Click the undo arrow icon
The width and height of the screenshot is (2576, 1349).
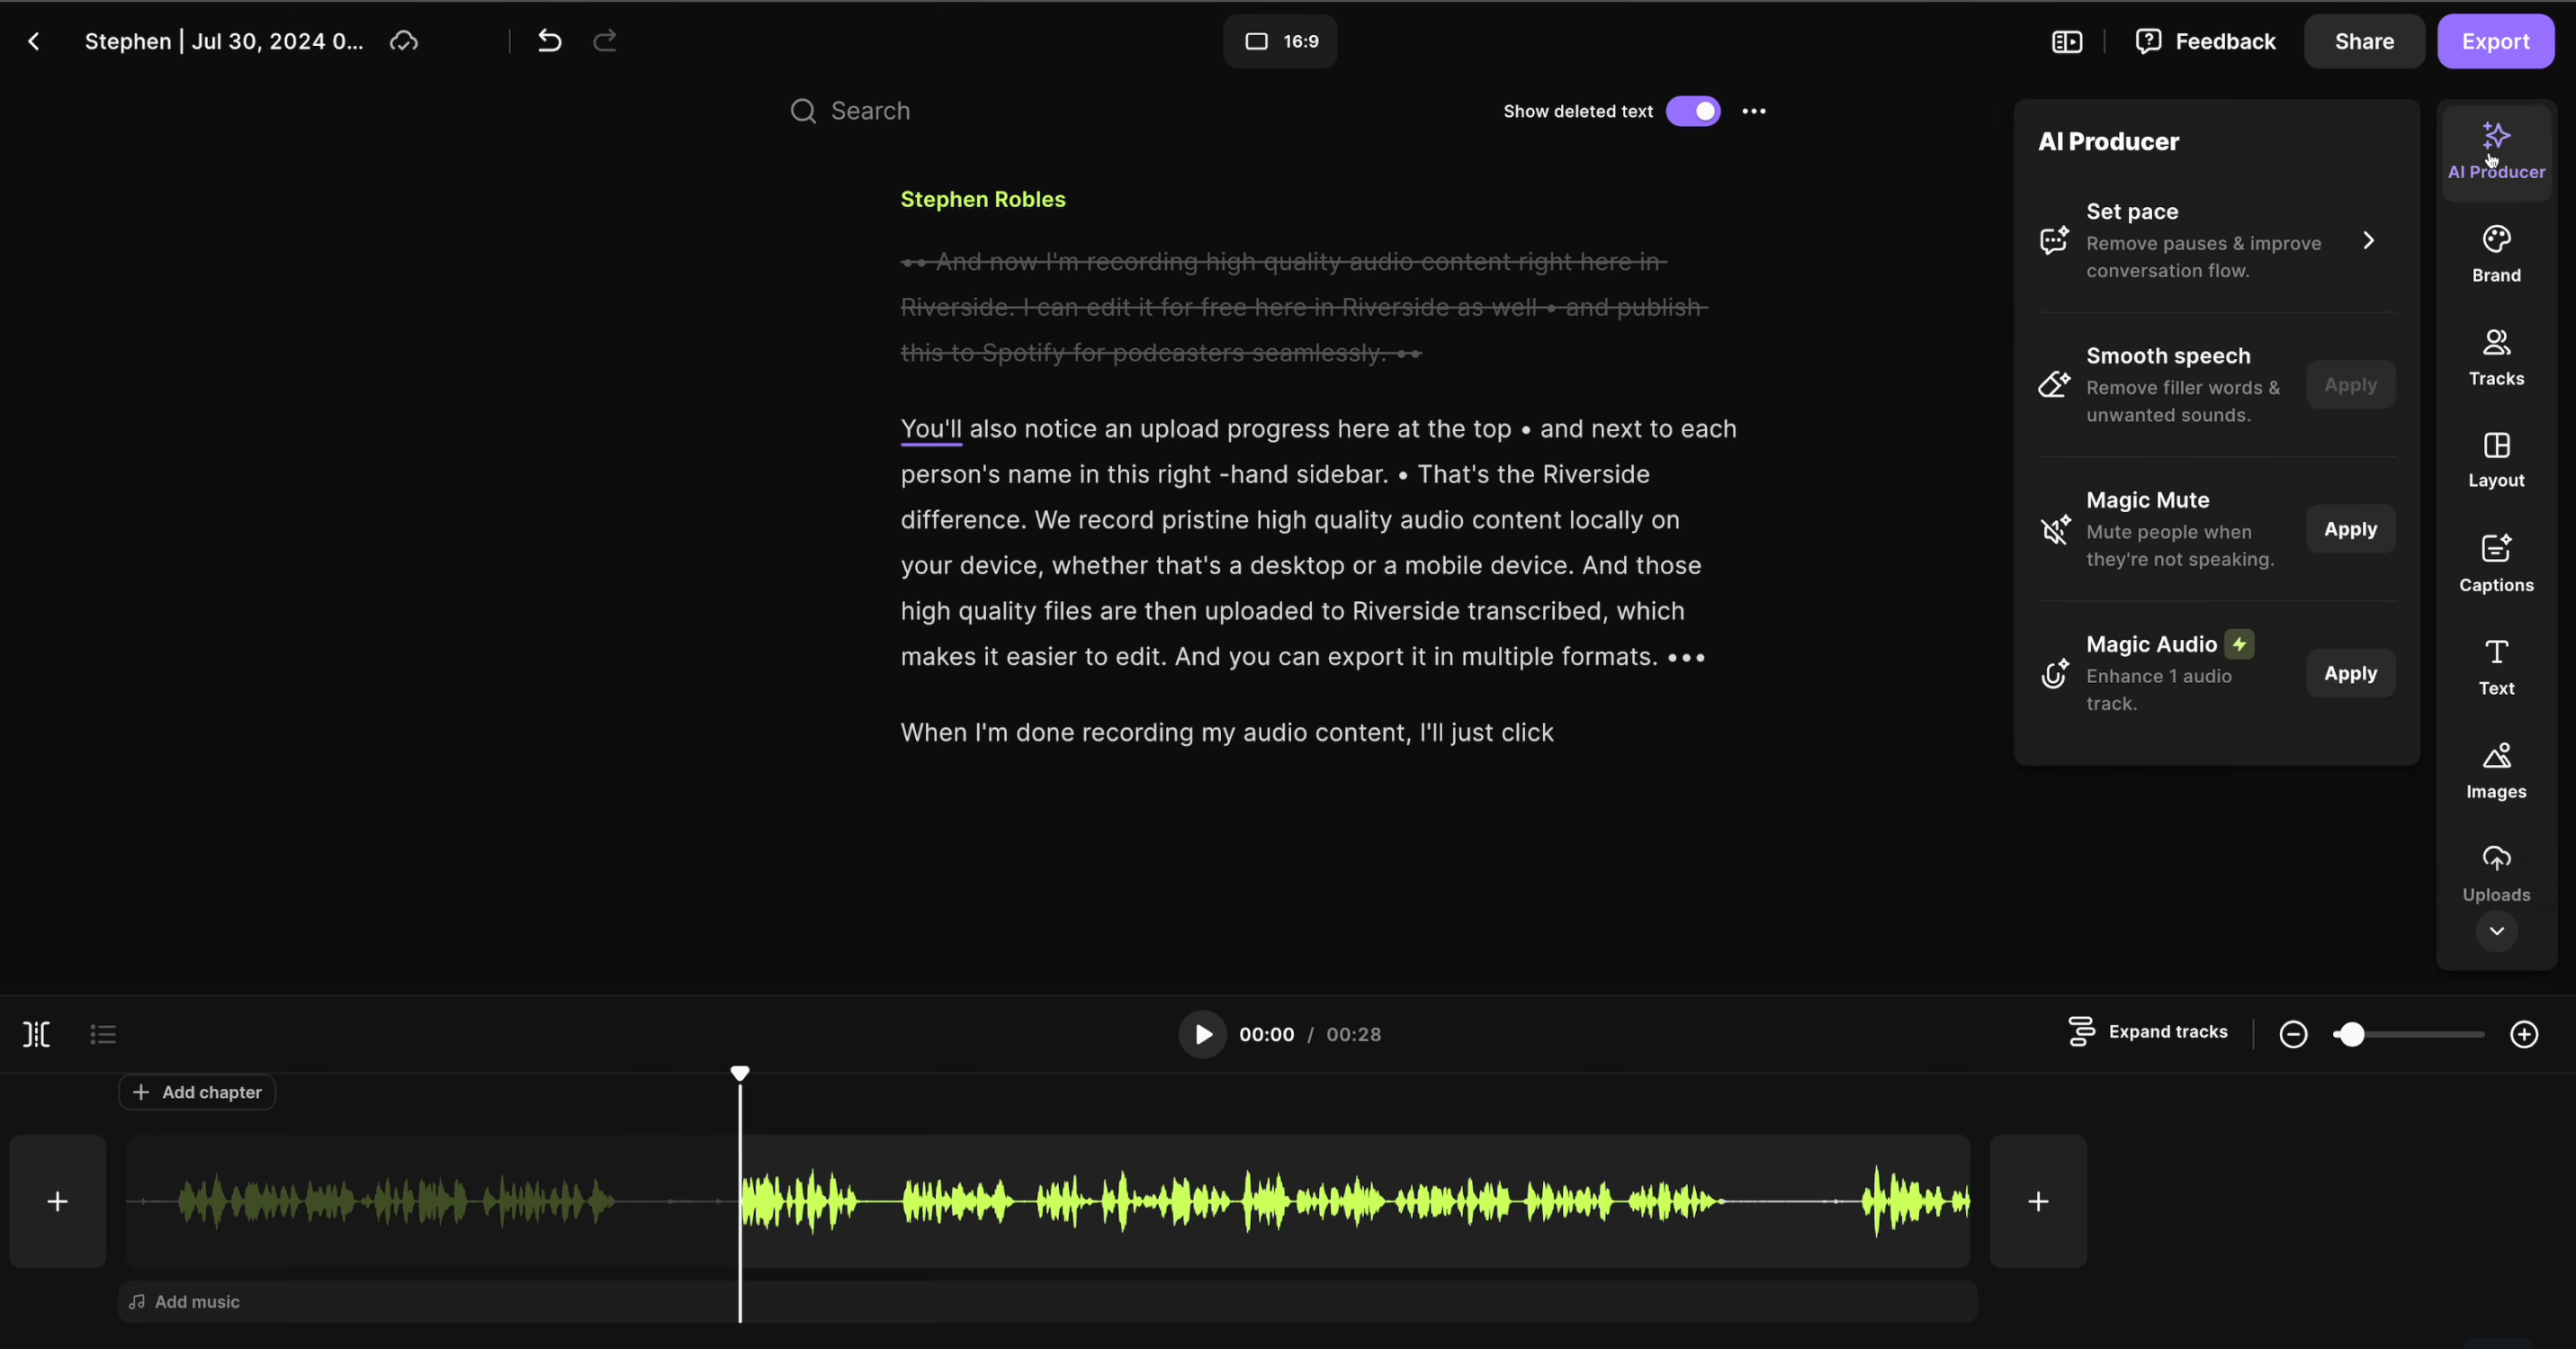(549, 41)
